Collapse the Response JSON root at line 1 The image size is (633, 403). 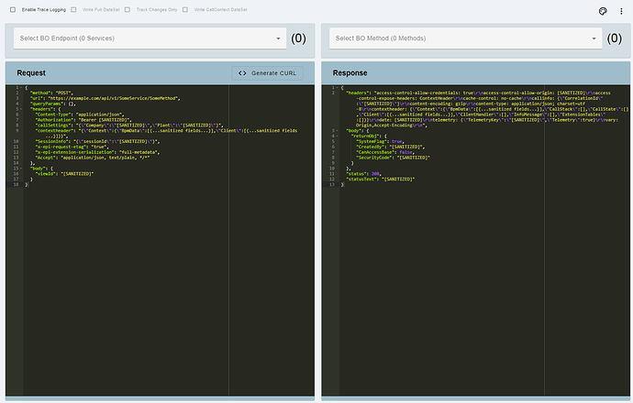coord(338,87)
